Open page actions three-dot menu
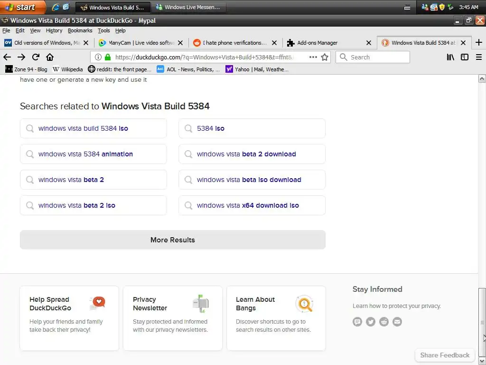Viewport: 486px width, 365px height. (x=313, y=57)
